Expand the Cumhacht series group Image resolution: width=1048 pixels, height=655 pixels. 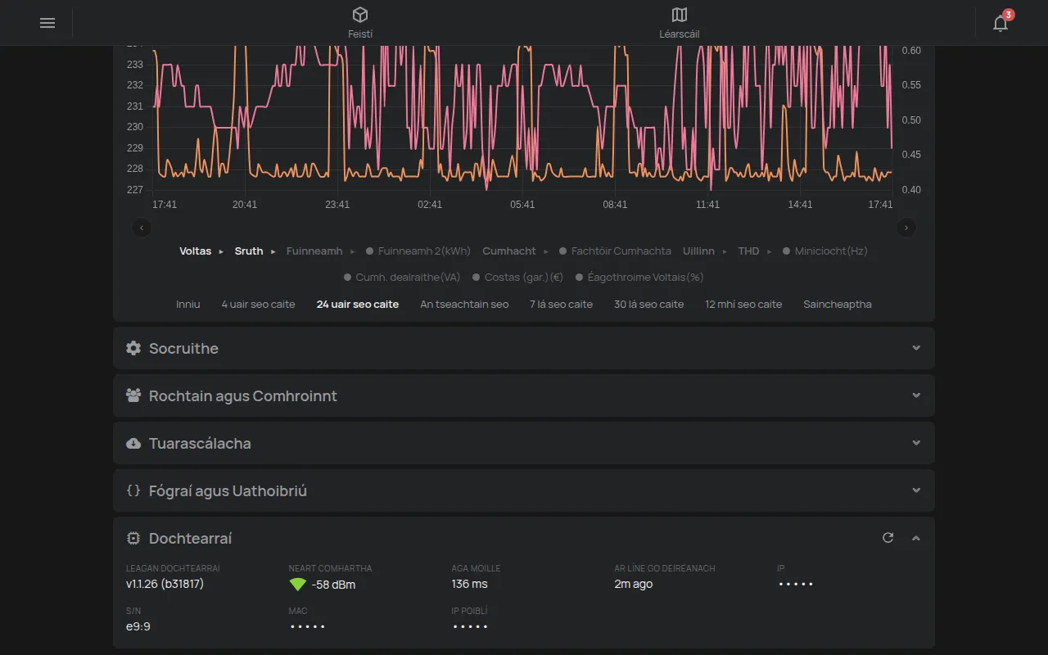(515, 251)
